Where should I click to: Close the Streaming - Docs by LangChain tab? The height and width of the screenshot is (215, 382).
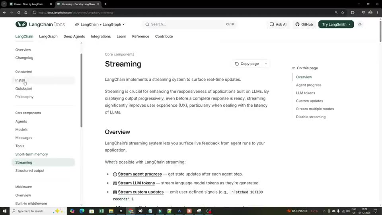click(x=98, y=4)
